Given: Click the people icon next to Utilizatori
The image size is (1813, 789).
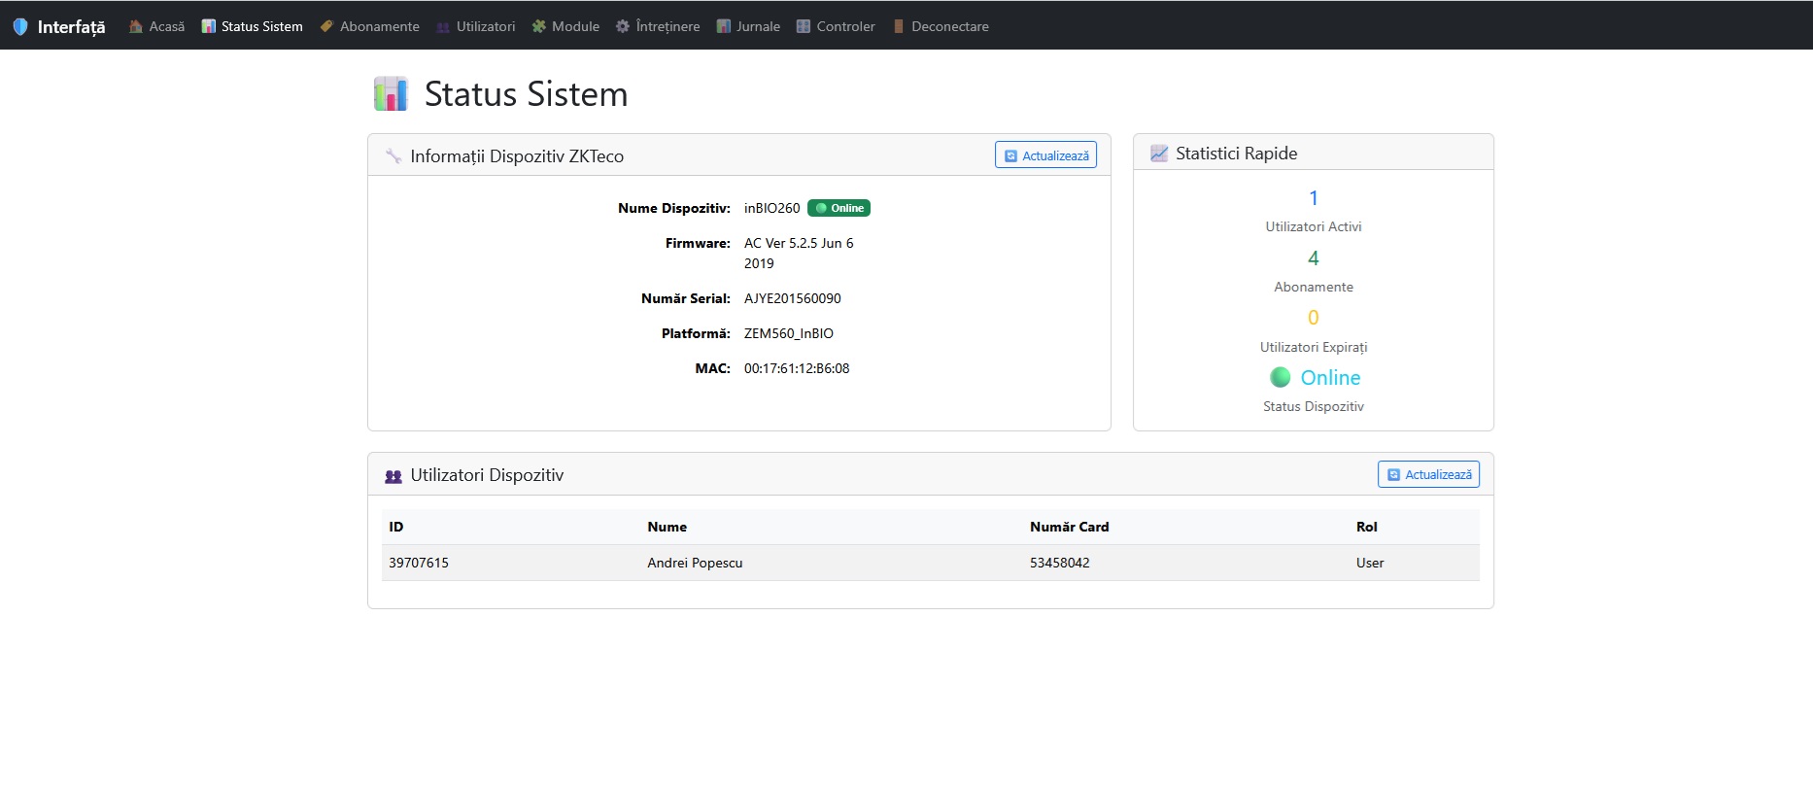Looking at the screenshot, I should [443, 26].
